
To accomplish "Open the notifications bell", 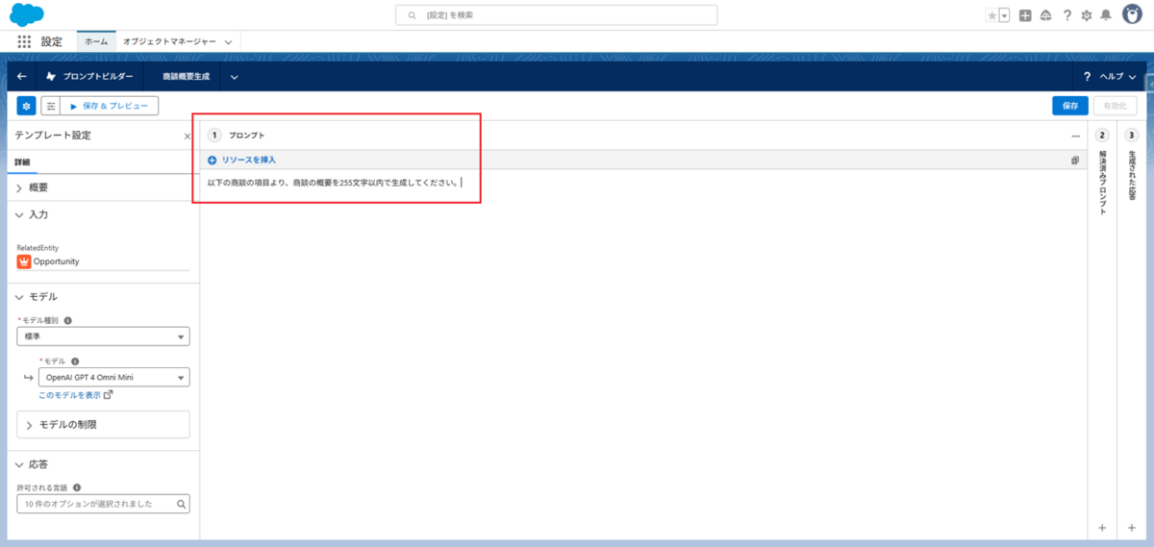I will pyautogui.click(x=1106, y=15).
